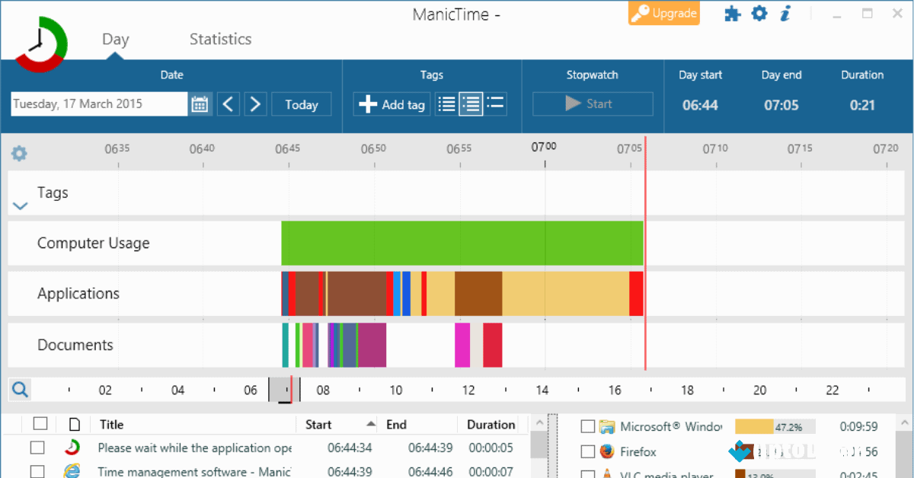Tick the select-all checkbox in table header
This screenshot has width=914, height=478.
(x=40, y=424)
